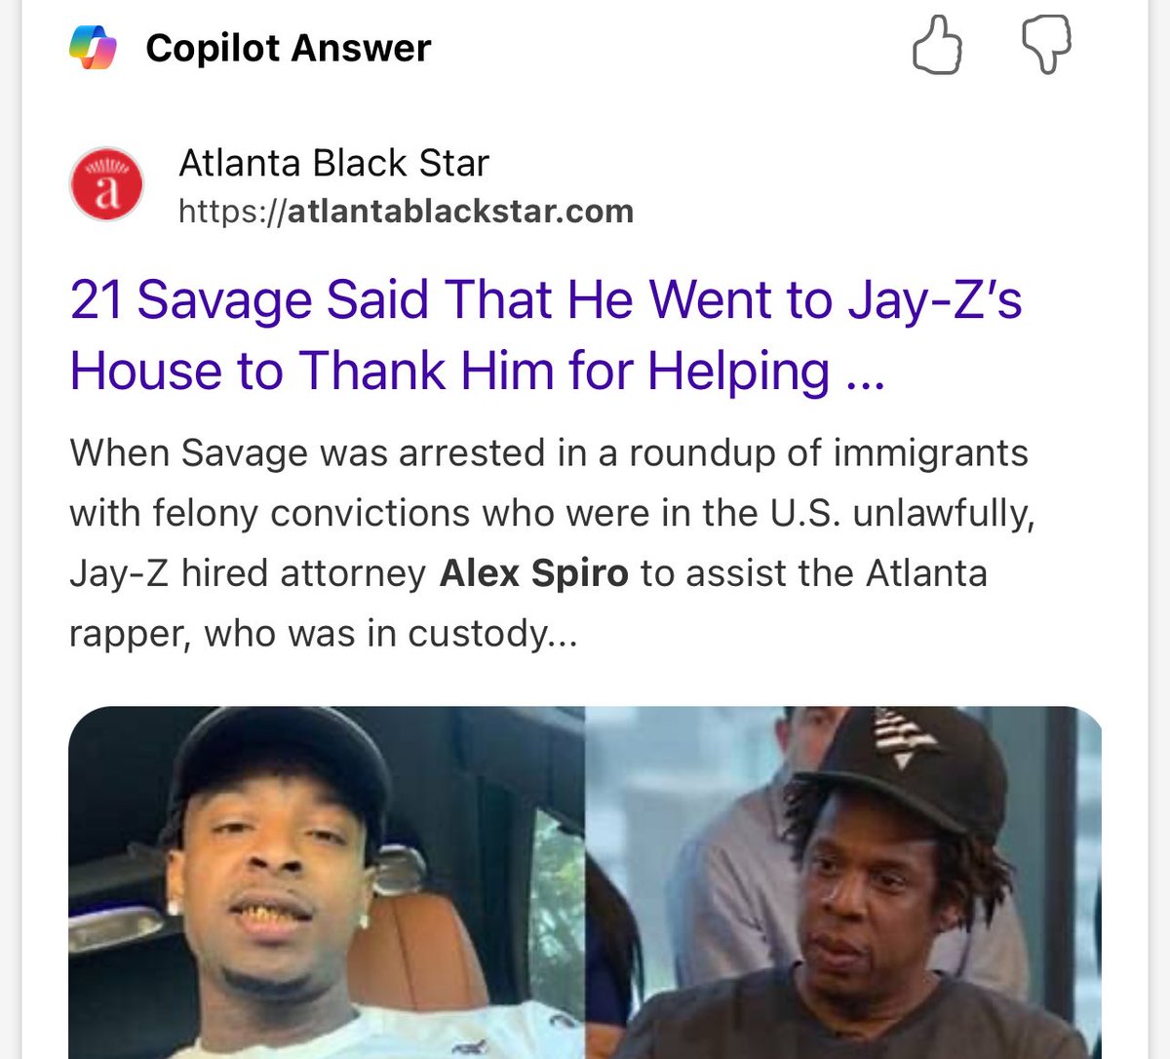Open the atlantablackstar.com URL

(x=406, y=211)
